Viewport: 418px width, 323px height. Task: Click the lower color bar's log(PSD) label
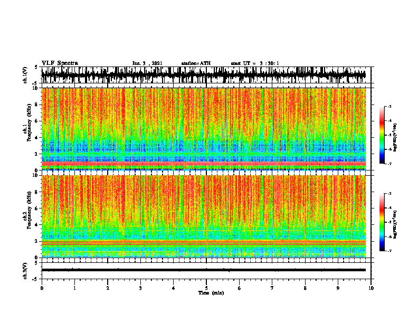[x=395, y=224]
